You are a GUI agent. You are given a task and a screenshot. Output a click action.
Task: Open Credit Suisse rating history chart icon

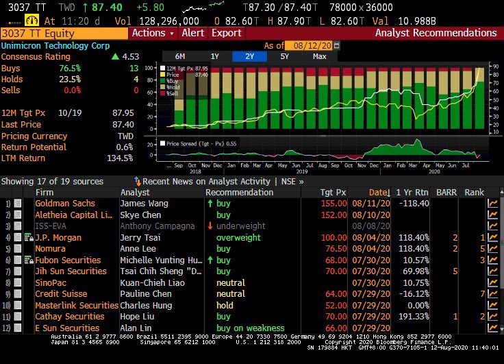pos(492,294)
